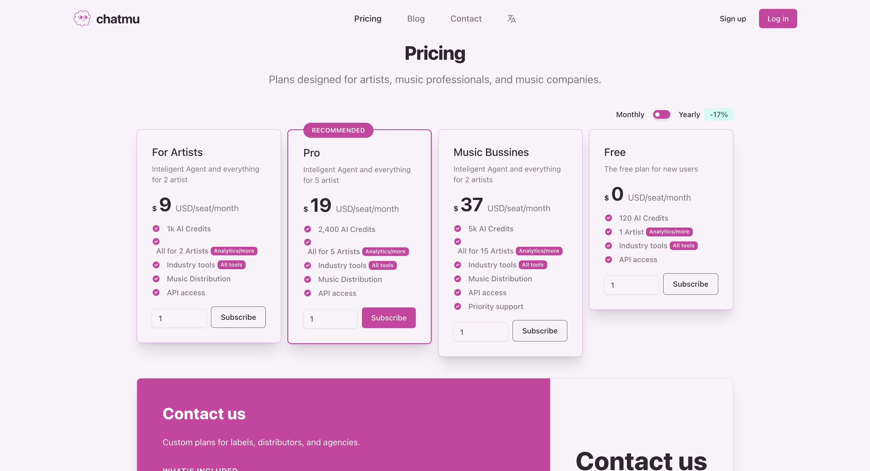Open the Pricing menu item
This screenshot has height=471, width=870.
[368, 19]
